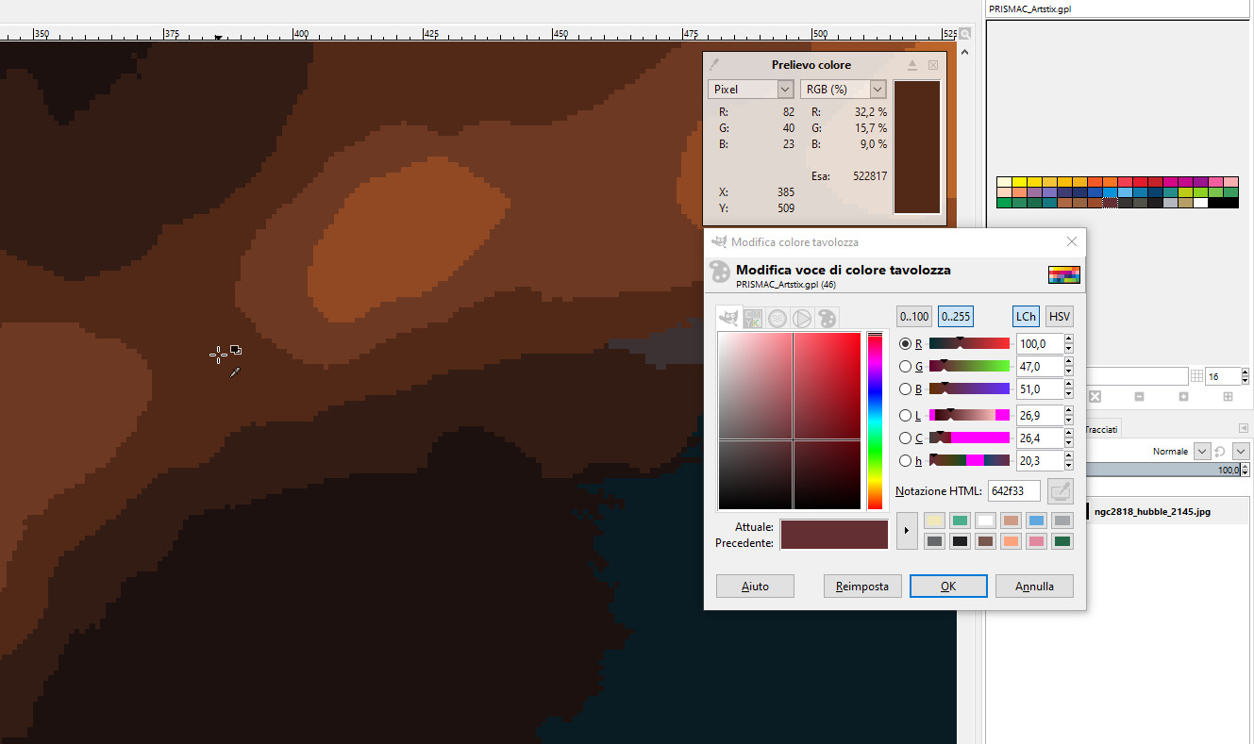Switch to the CMYK color selector
1254x744 pixels.
[753, 318]
